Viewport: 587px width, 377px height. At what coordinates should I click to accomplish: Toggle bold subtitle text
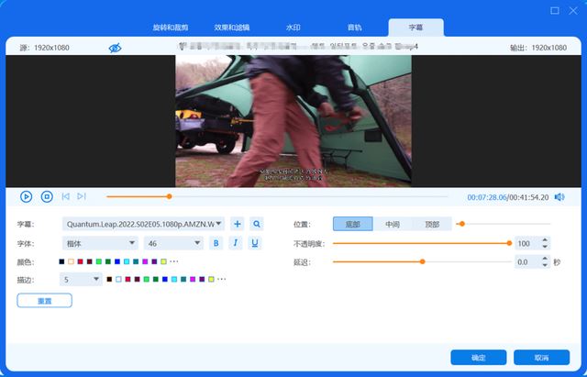point(216,243)
